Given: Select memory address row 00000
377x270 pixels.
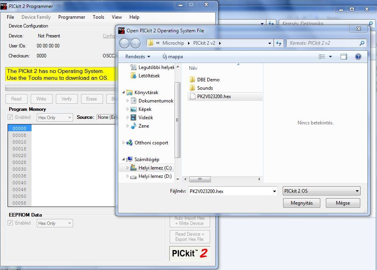Looking at the screenshot, I should (x=20, y=128).
